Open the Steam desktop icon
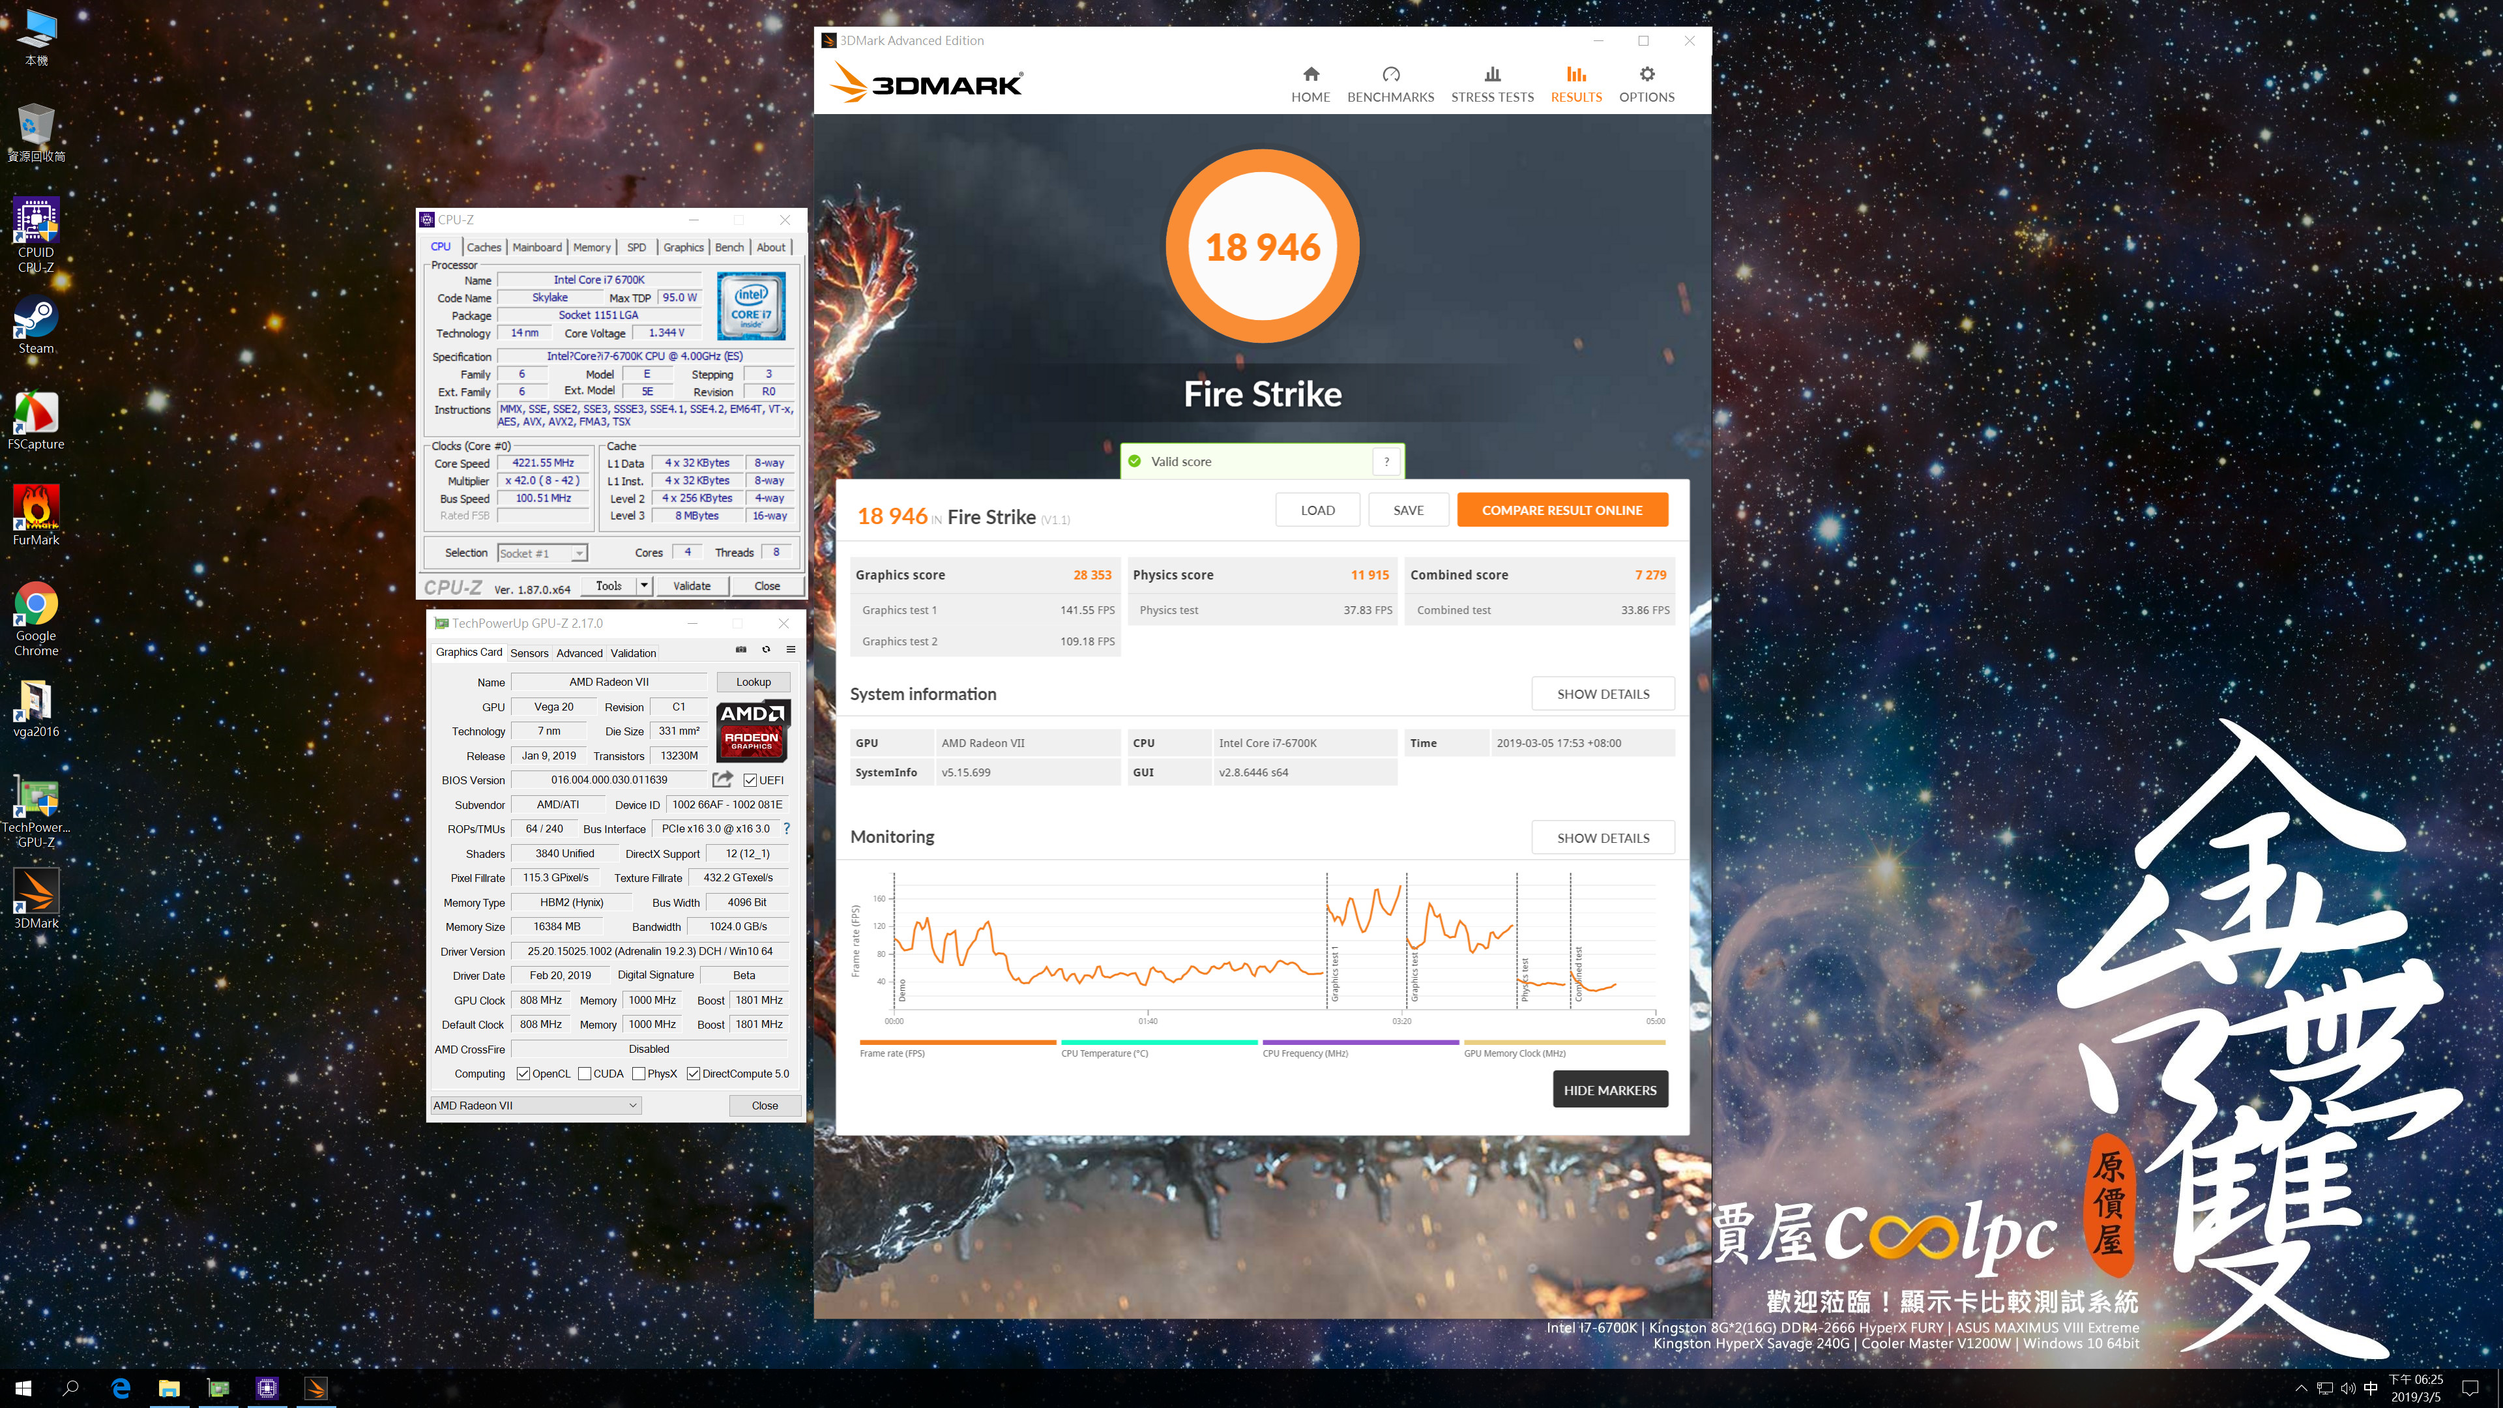The height and width of the screenshot is (1408, 2503). point(36,325)
